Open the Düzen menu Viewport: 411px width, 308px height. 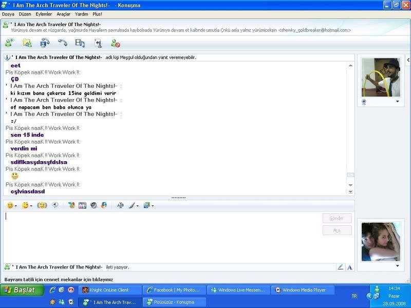click(x=25, y=14)
